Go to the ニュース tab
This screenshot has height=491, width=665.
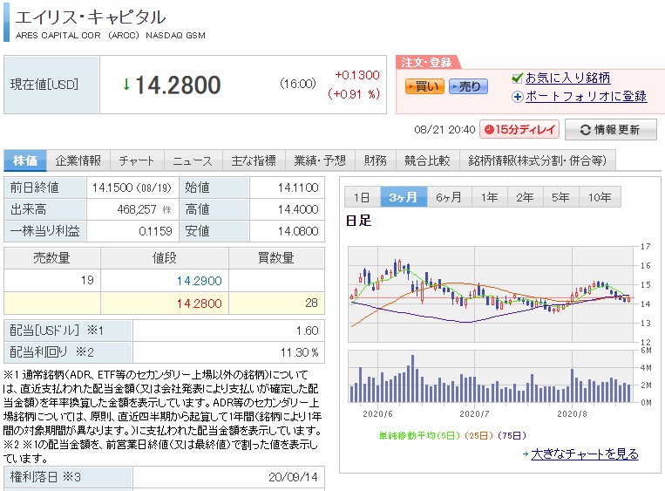193,160
